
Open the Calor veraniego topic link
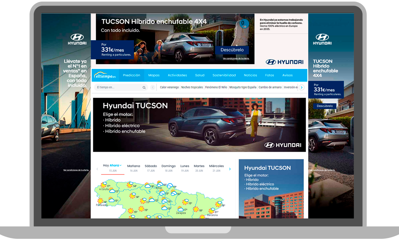[169, 87]
